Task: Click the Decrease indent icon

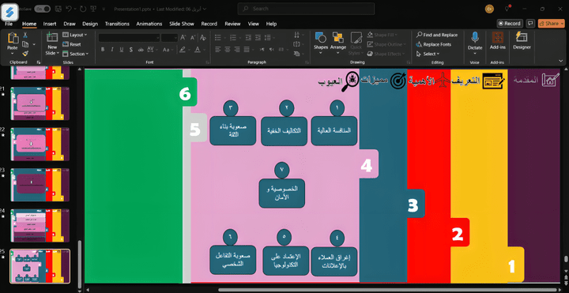Action: click(x=248, y=37)
